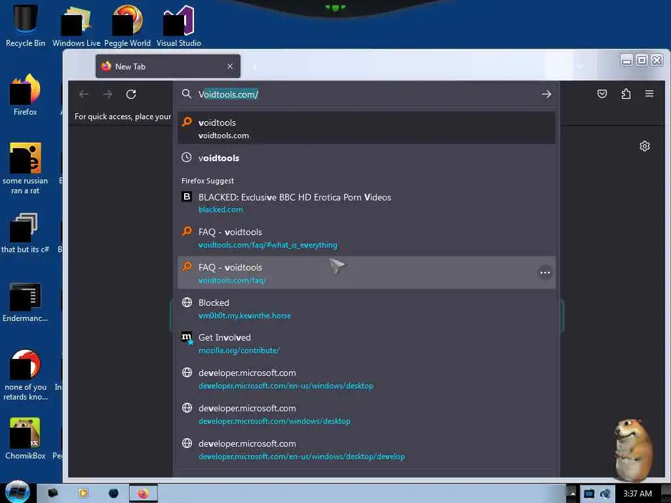Select the Blocked vm0b0t.my.kevinthe.horse suggestion
This screenshot has width=671, height=503.
tap(366, 309)
